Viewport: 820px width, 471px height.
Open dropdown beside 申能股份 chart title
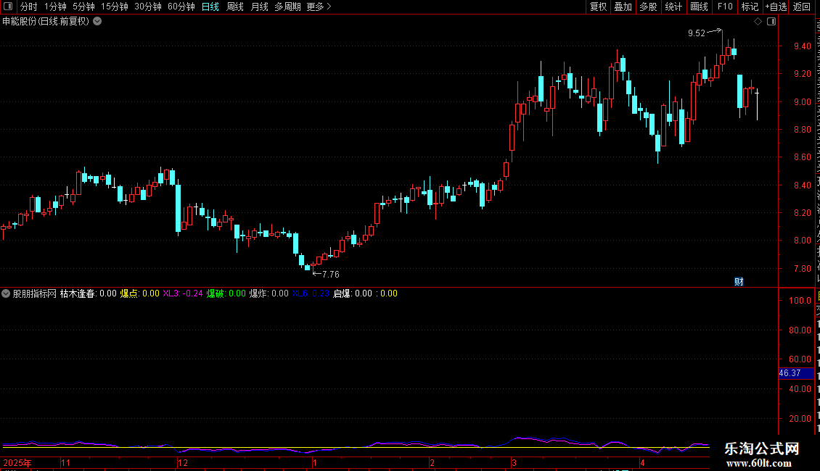click(x=97, y=22)
